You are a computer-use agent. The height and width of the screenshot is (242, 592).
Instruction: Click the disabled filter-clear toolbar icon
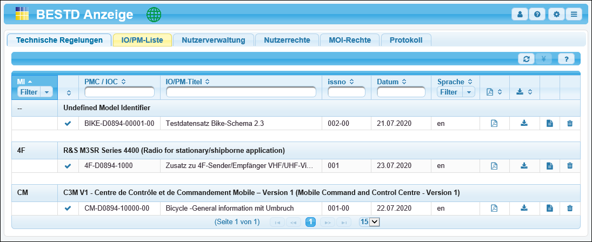click(x=544, y=59)
